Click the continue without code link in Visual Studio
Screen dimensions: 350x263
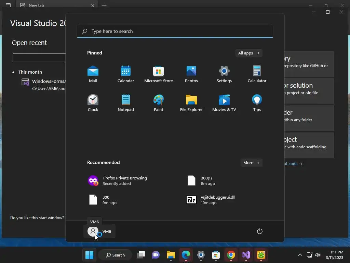293,164
